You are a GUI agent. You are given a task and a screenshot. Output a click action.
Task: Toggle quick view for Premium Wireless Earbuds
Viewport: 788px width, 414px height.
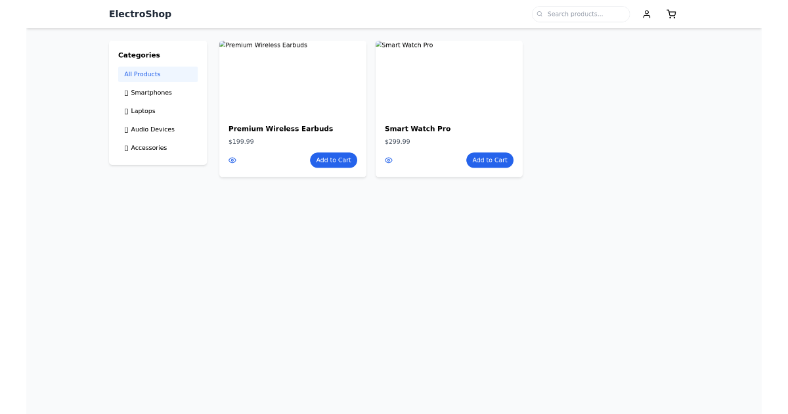232,160
